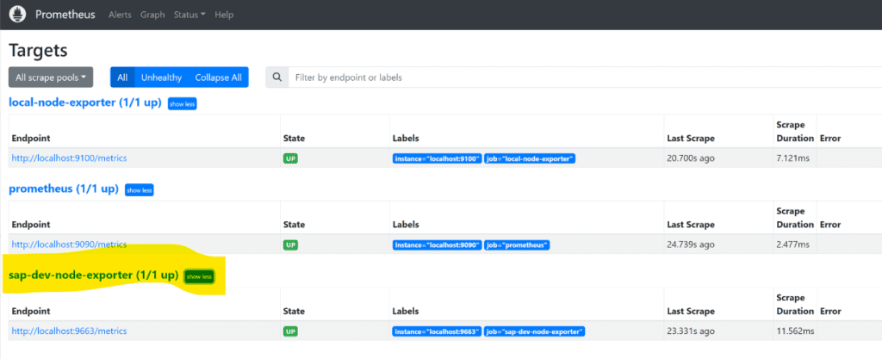Open the Help page
The width and height of the screenshot is (882, 359).
(224, 15)
